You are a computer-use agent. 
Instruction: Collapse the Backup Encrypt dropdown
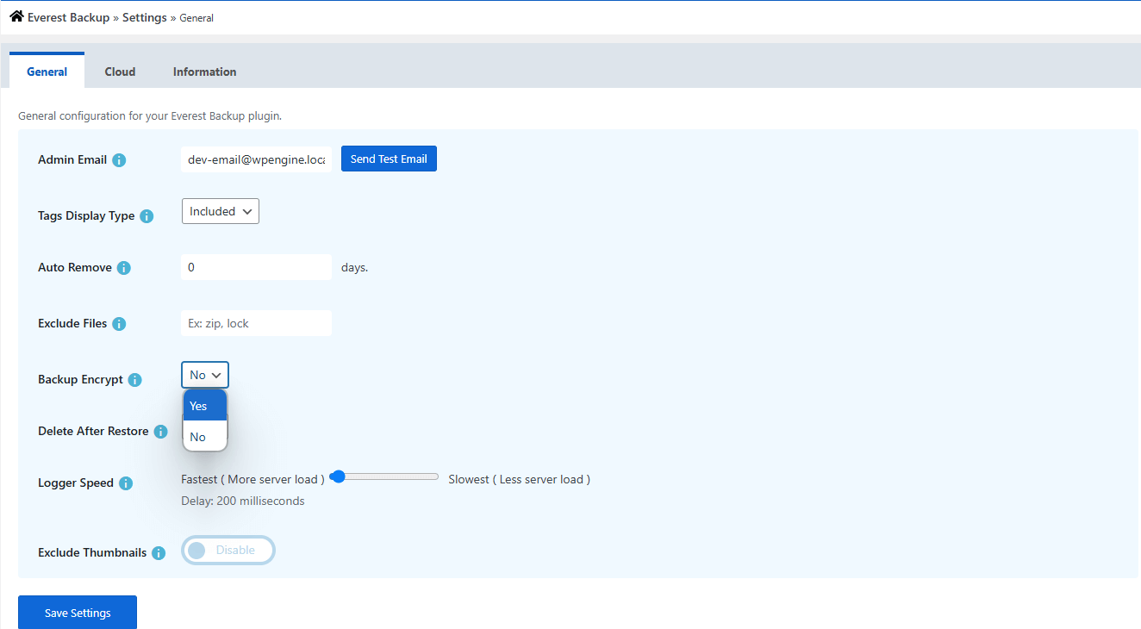205,375
